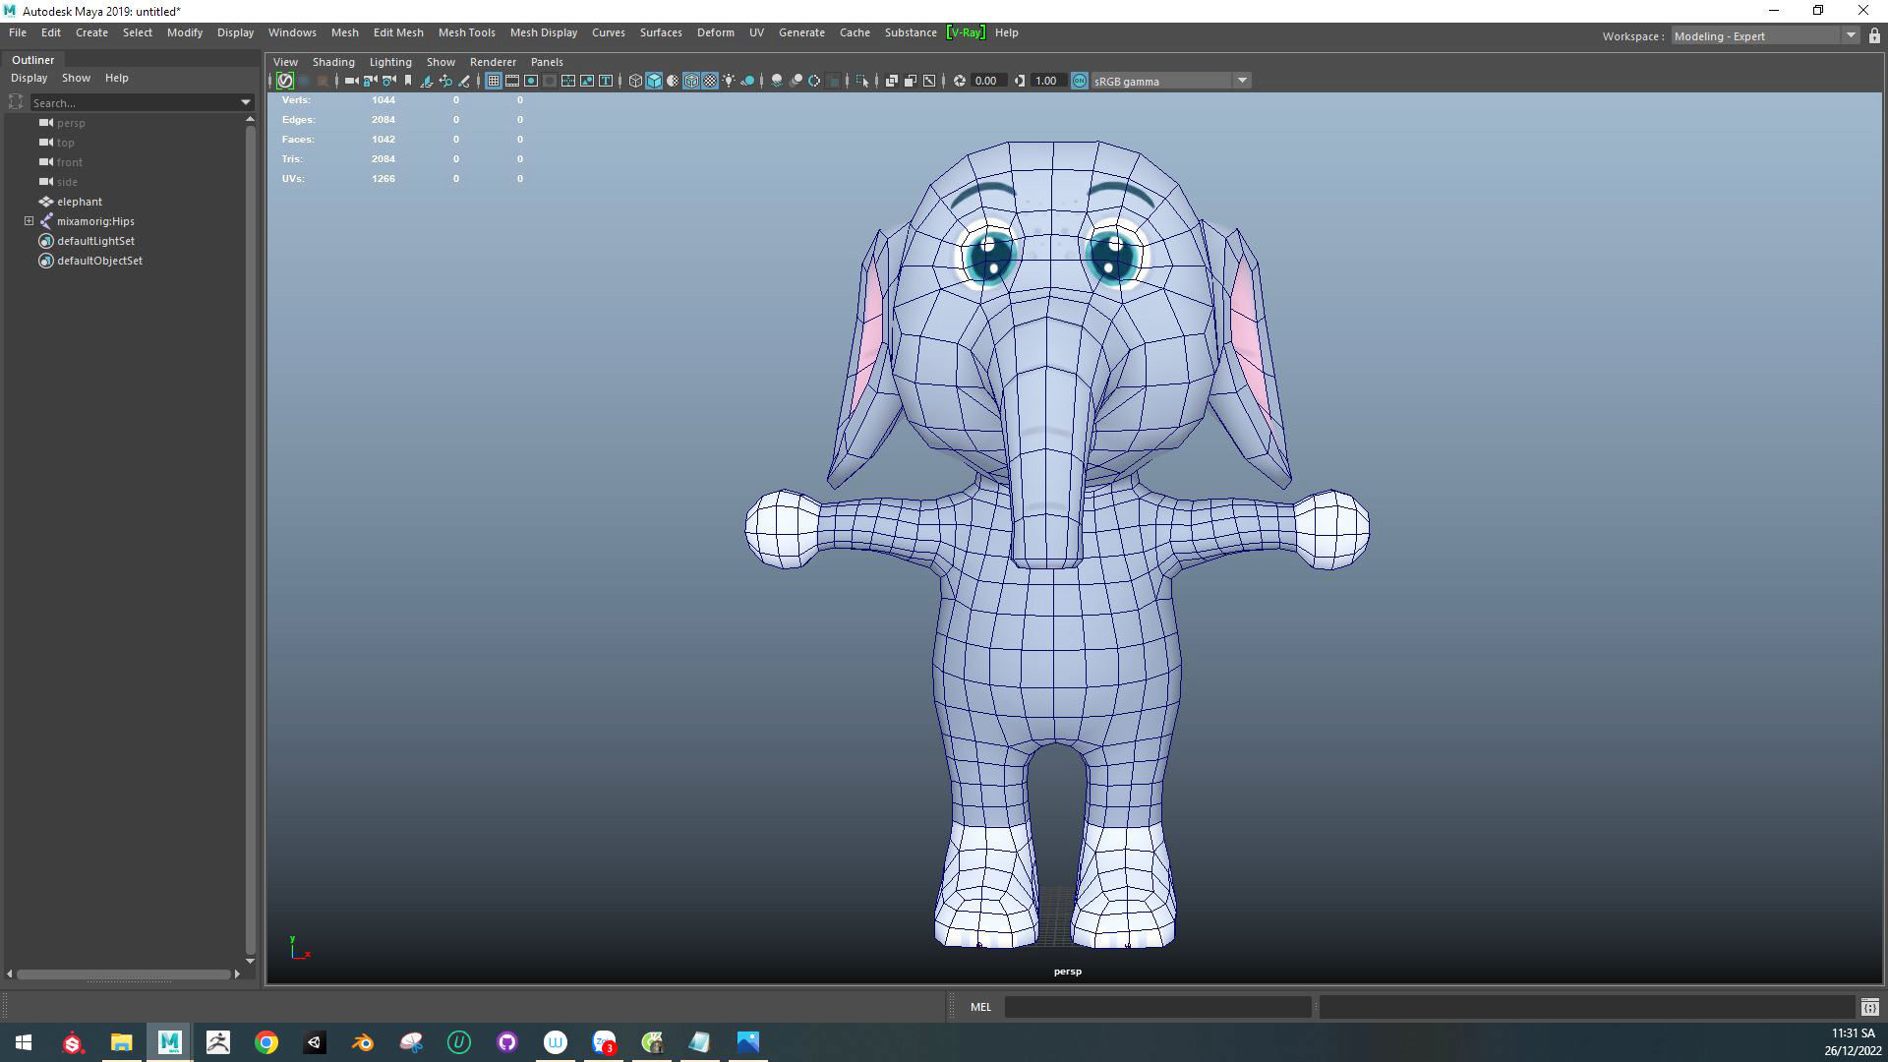The image size is (1888, 1062).
Task: Open Camera Attributes from the panel toolbar
Action: pos(389,81)
